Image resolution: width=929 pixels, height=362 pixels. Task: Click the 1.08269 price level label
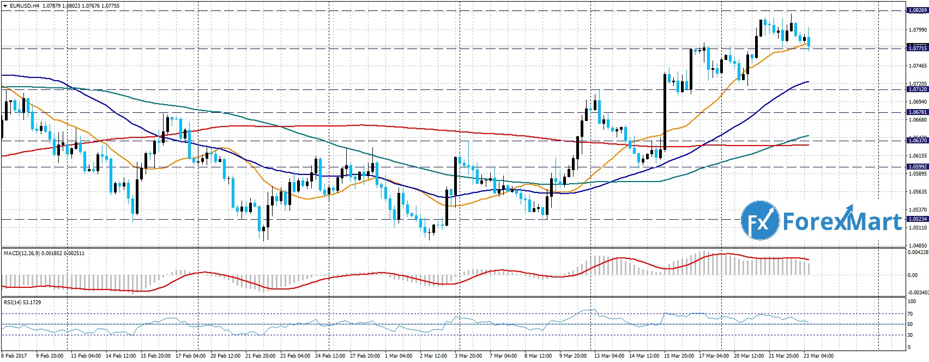tap(916, 10)
